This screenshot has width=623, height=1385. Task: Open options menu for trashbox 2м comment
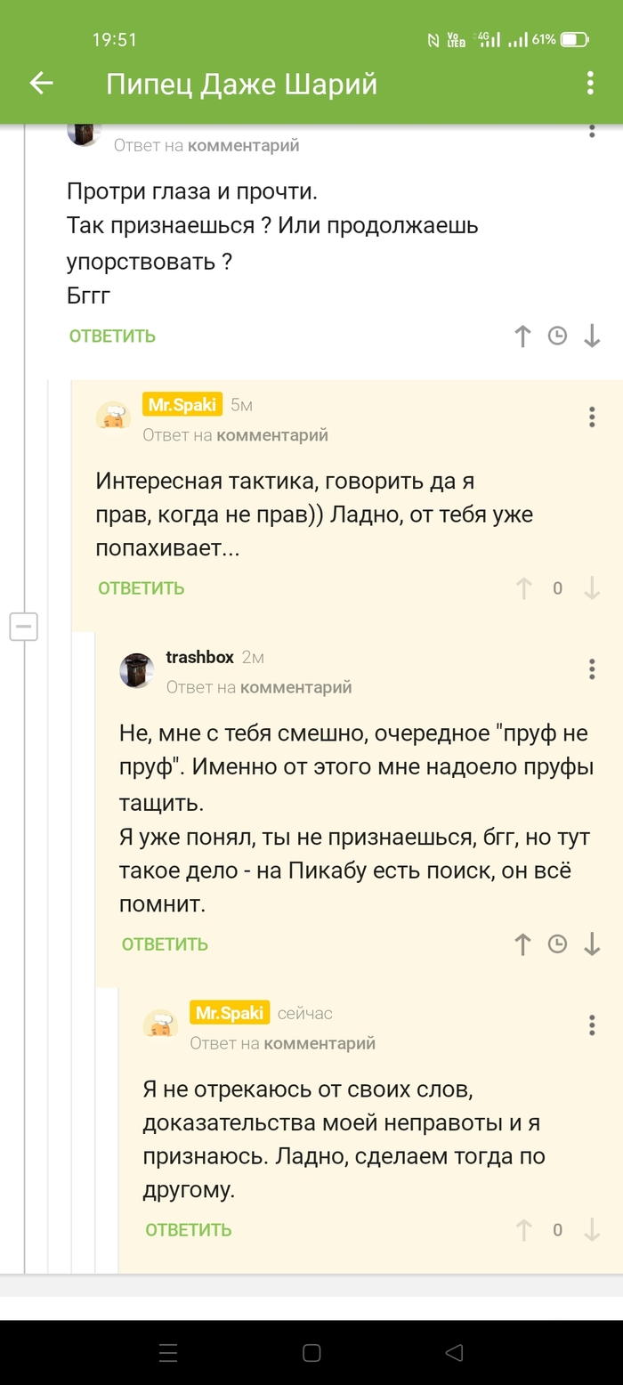592,668
